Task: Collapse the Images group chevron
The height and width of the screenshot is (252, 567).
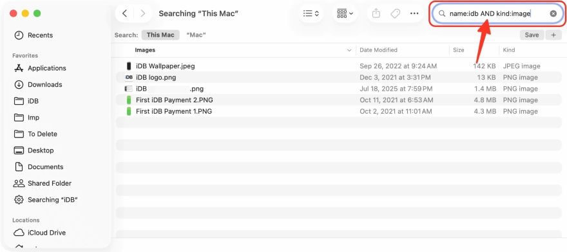Action: [x=349, y=51]
